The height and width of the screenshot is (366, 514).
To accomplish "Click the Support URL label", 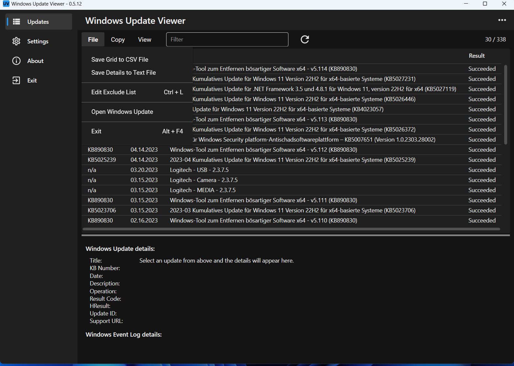I will (106, 321).
